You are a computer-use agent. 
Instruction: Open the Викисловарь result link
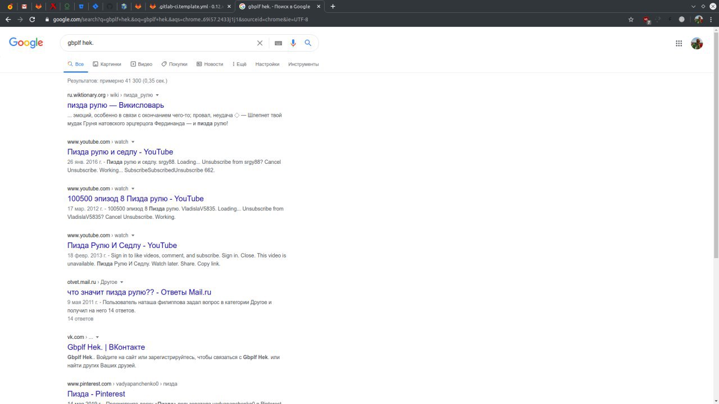116,105
